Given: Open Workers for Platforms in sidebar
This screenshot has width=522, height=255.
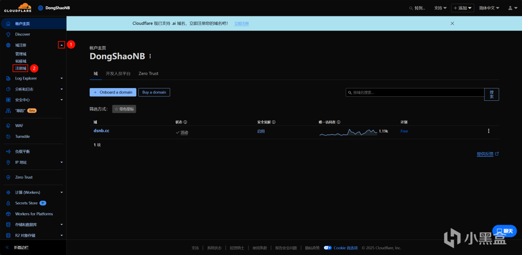Looking at the screenshot, I should 33,214.
